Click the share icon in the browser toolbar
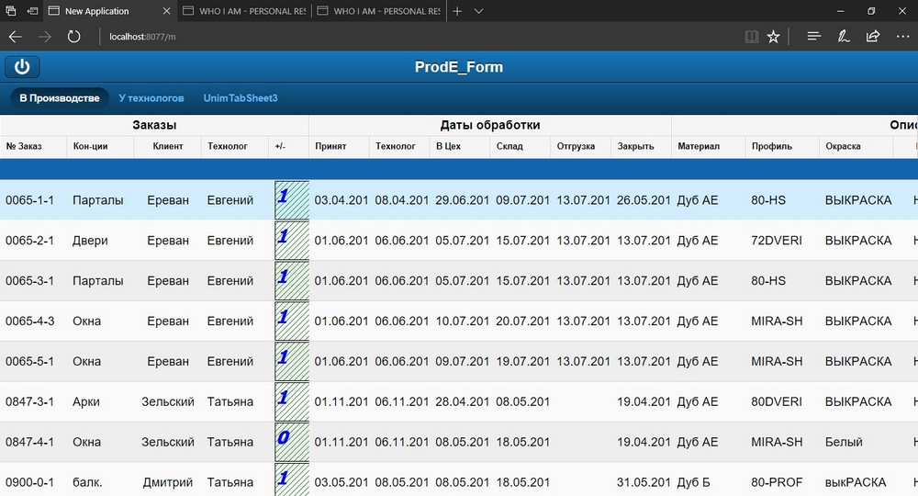Viewport: 918px width, 496px height. pos(873,37)
